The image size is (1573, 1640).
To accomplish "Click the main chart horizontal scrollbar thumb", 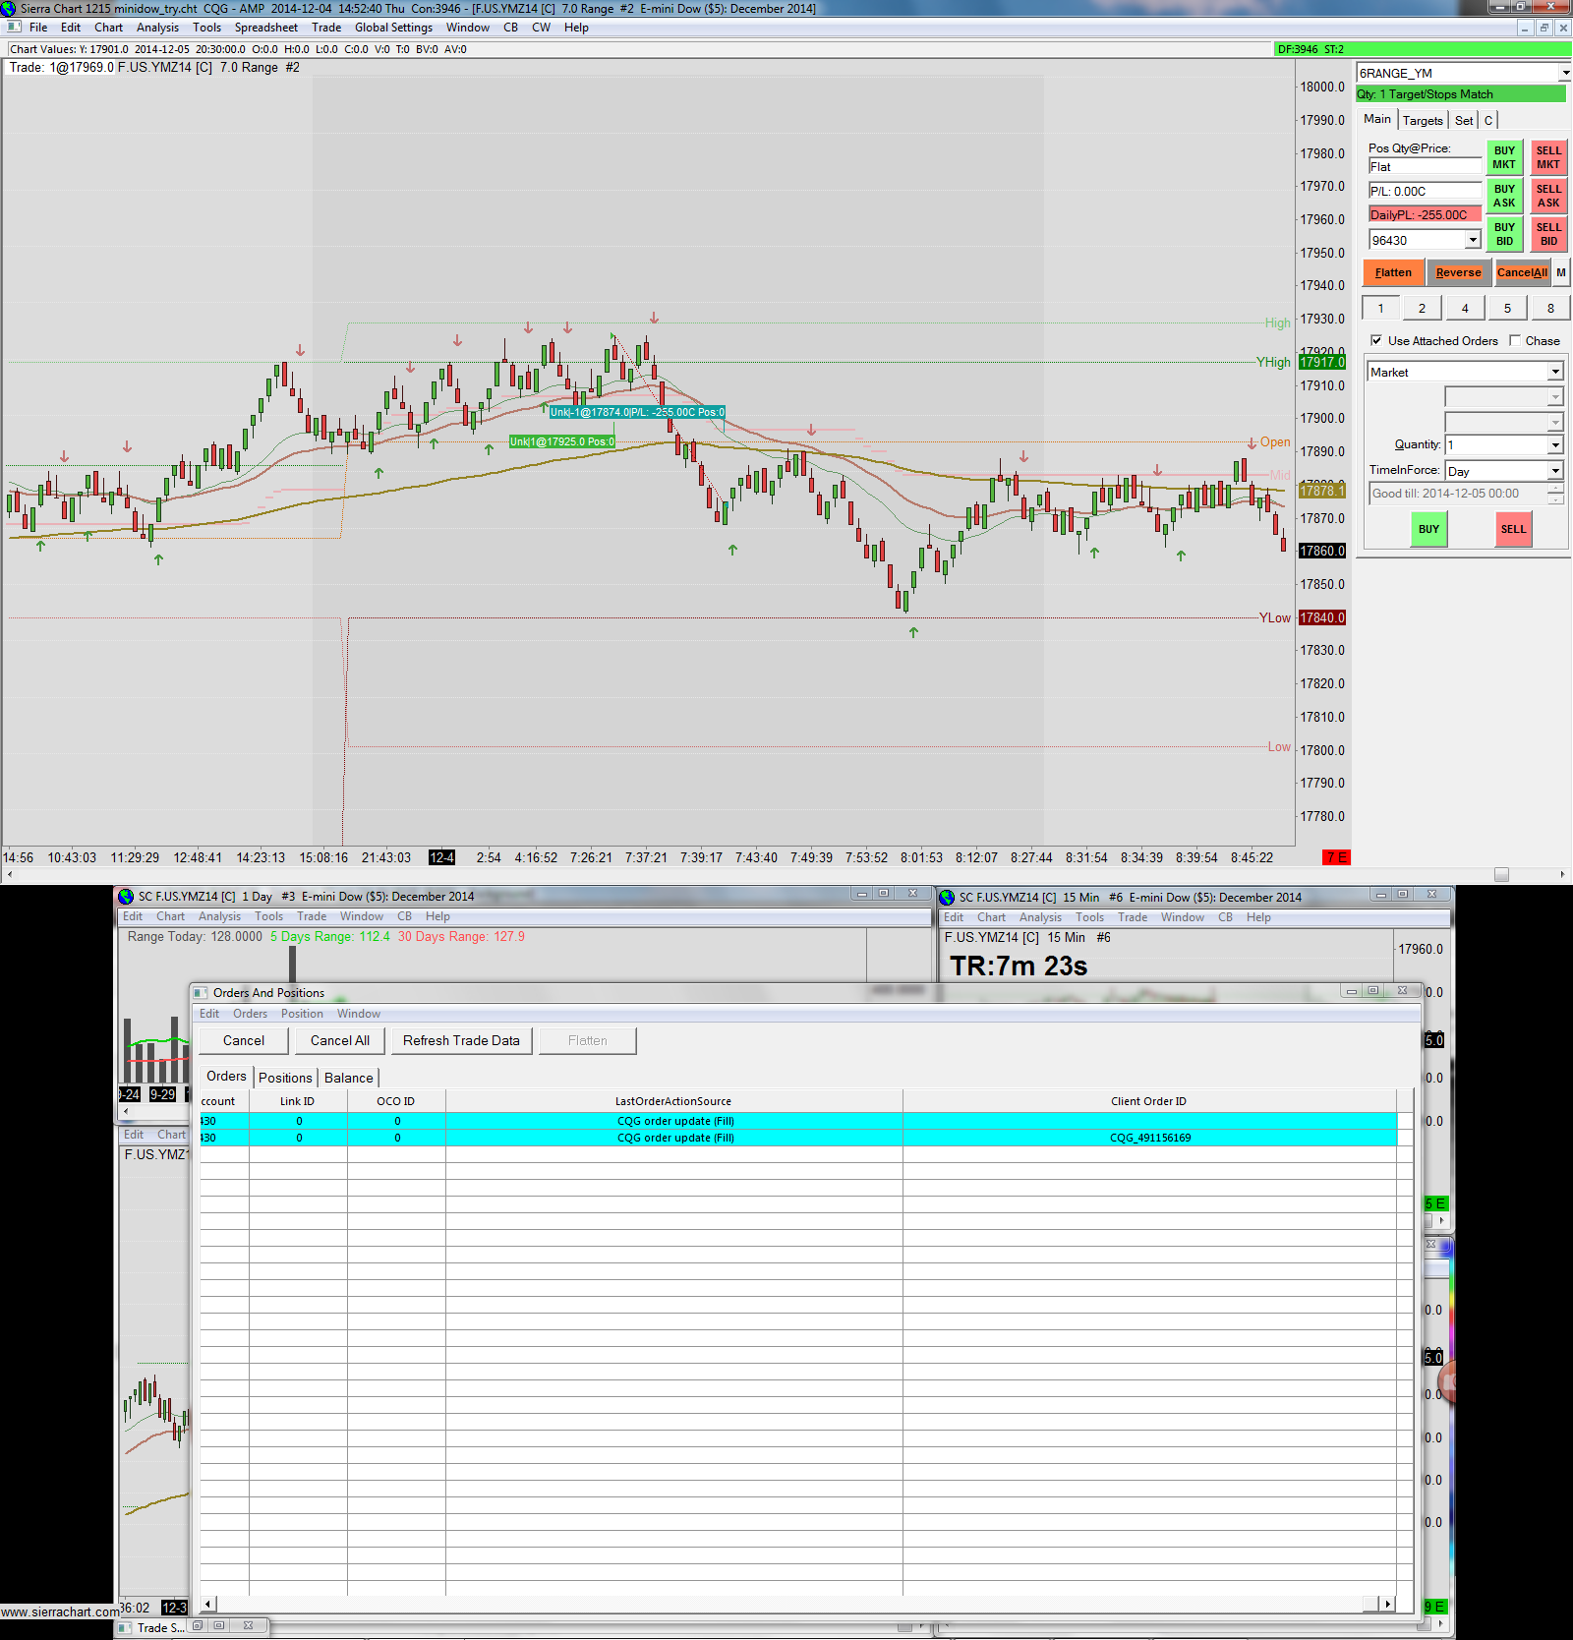I will [x=1501, y=874].
